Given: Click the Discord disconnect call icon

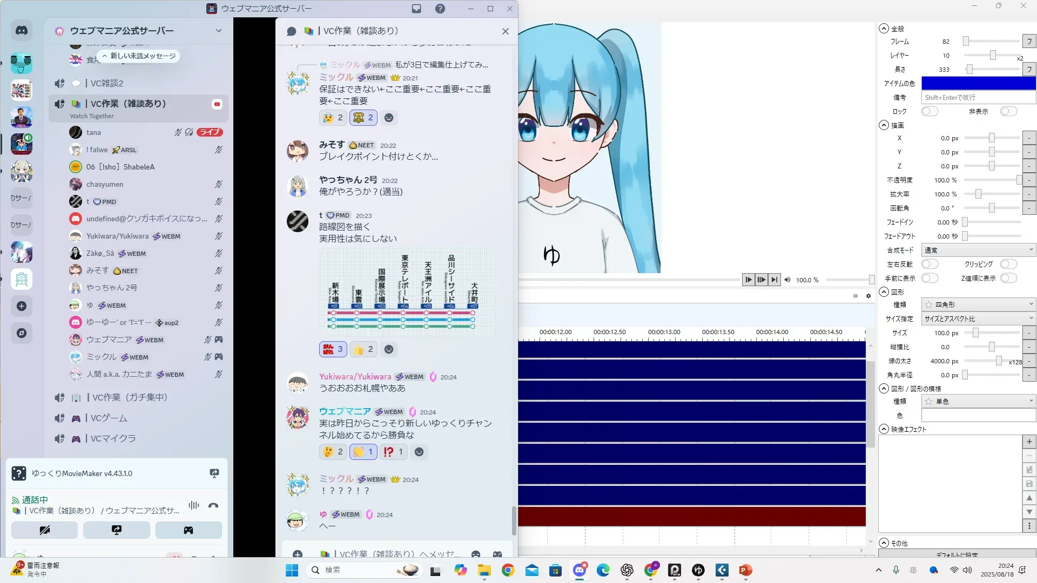Looking at the screenshot, I should [x=213, y=506].
